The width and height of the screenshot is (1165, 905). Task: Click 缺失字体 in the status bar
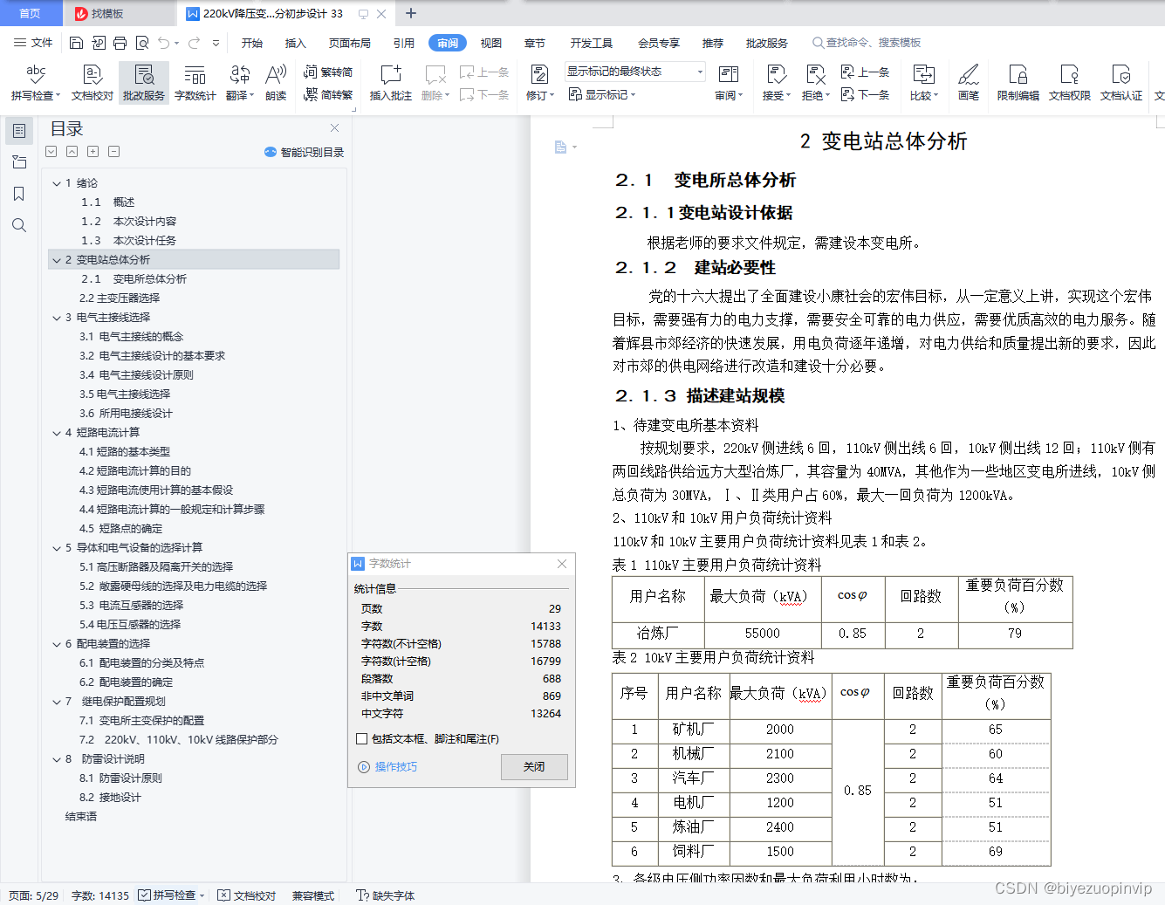(x=386, y=895)
